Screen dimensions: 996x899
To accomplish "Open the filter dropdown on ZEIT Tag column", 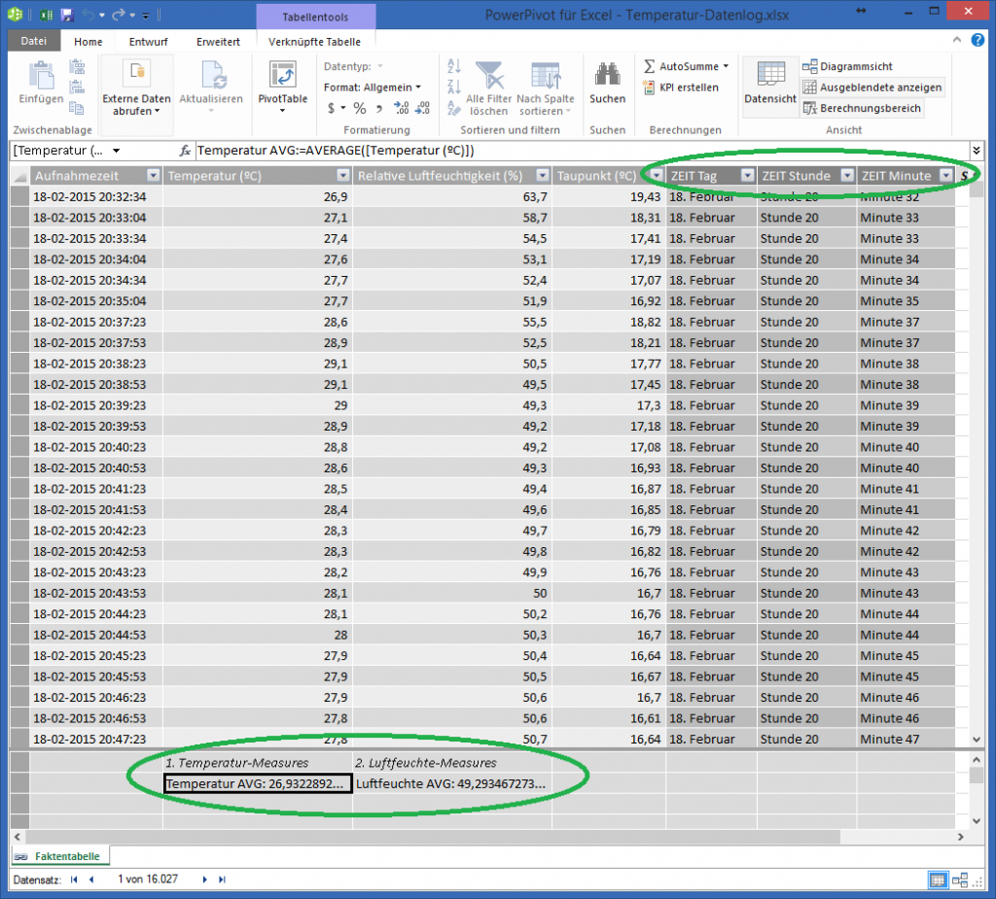I will pos(748,176).
